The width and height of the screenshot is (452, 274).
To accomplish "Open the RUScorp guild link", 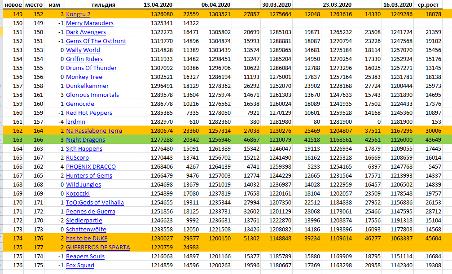I will 78,157.
